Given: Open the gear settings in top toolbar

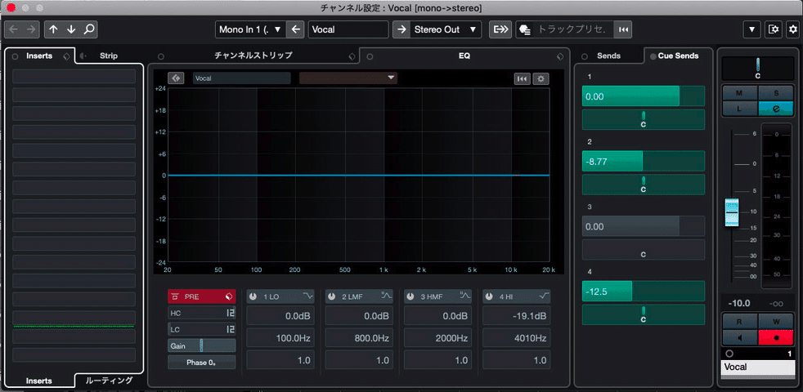Looking at the screenshot, I should click(792, 29).
